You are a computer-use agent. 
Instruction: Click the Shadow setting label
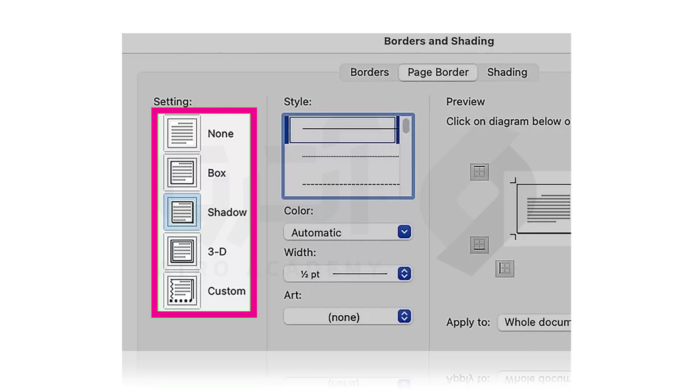[227, 212]
